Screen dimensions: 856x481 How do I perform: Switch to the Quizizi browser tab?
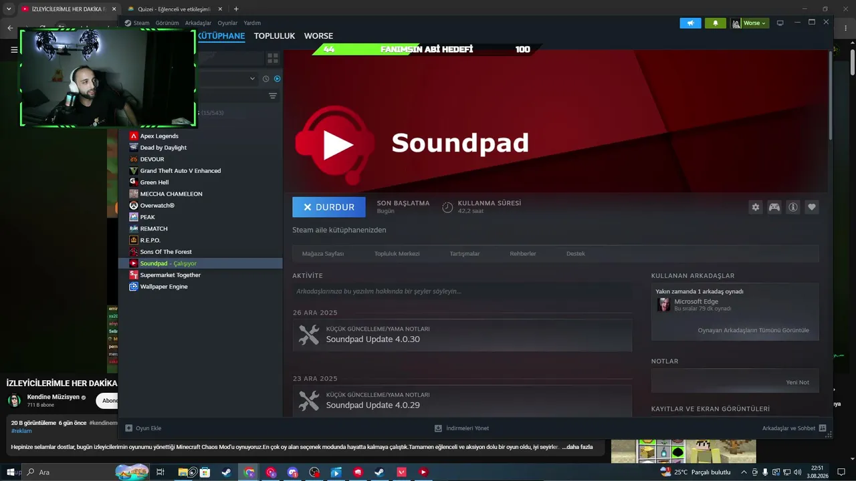click(174, 9)
